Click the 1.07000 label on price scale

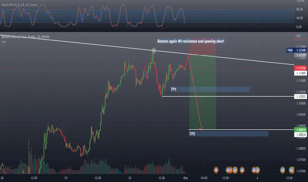click(x=301, y=171)
